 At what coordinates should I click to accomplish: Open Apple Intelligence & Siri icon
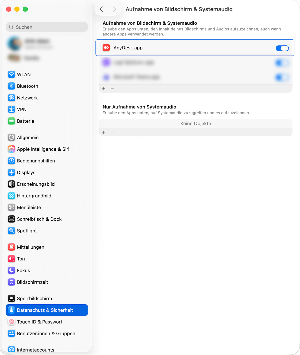pos(11,149)
